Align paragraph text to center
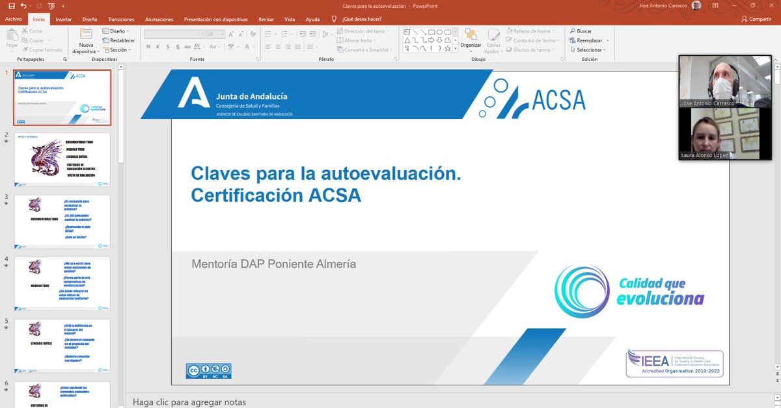 pos(278,47)
